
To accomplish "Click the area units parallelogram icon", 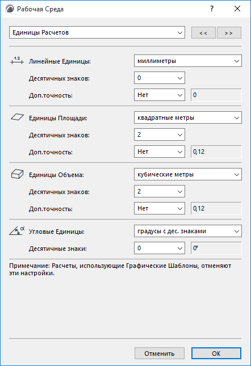I will [17, 117].
